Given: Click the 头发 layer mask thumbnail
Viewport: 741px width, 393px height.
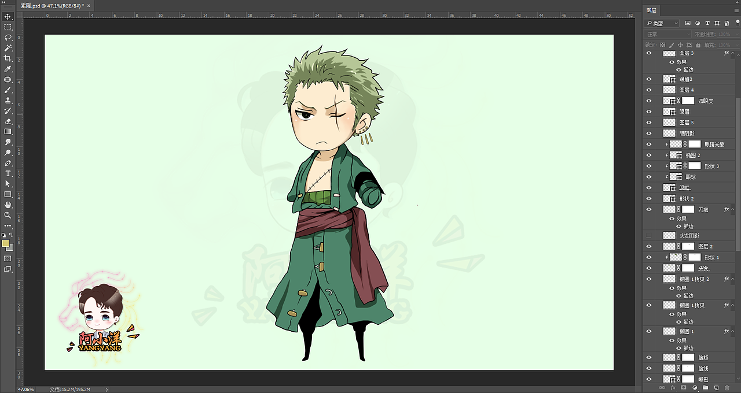Looking at the screenshot, I should pyautogui.click(x=688, y=268).
